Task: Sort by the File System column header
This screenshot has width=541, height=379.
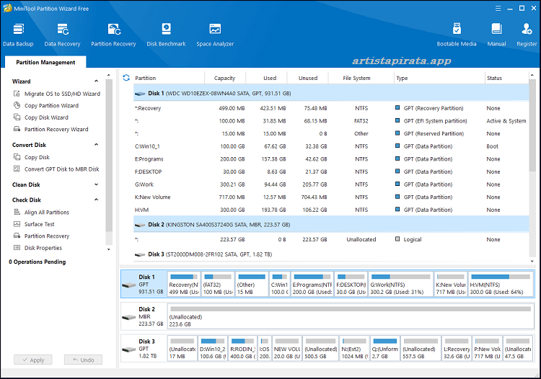Action: click(361, 78)
